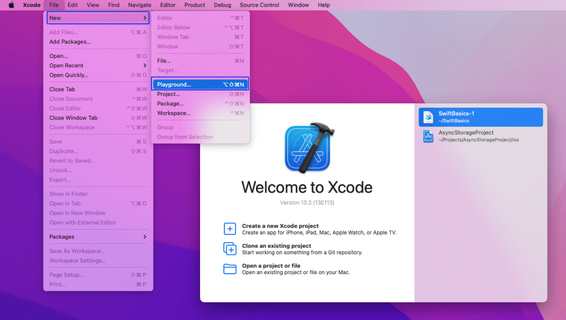The width and height of the screenshot is (566, 320).
Task: Click the plus icon for new Xcode project
Action: tap(229, 229)
